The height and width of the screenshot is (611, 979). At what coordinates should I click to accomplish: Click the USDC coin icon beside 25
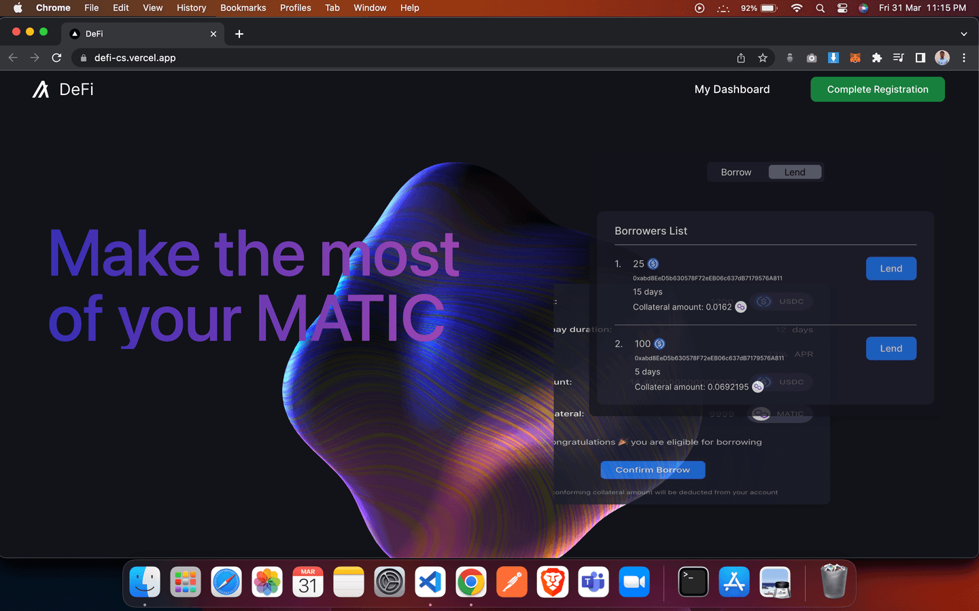653,264
